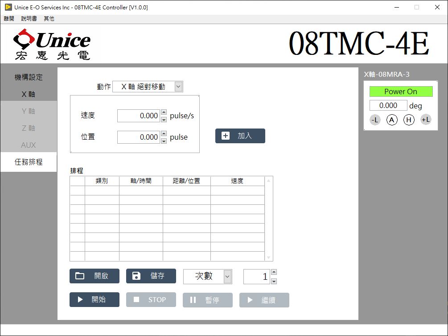Decrease the 位置 position value

pyautogui.click(x=164, y=141)
